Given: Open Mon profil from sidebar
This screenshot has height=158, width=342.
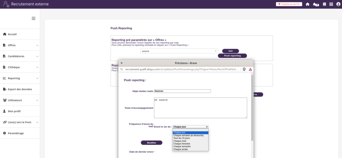Looking at the screenshot, I should [14, 111].
